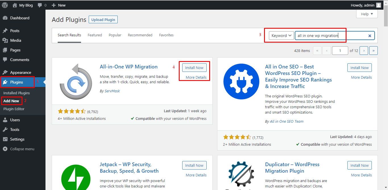The height and width of the screenshot is (190, 388).
Task: Click the Posts pushpin icon
Action: coord(5,31)
